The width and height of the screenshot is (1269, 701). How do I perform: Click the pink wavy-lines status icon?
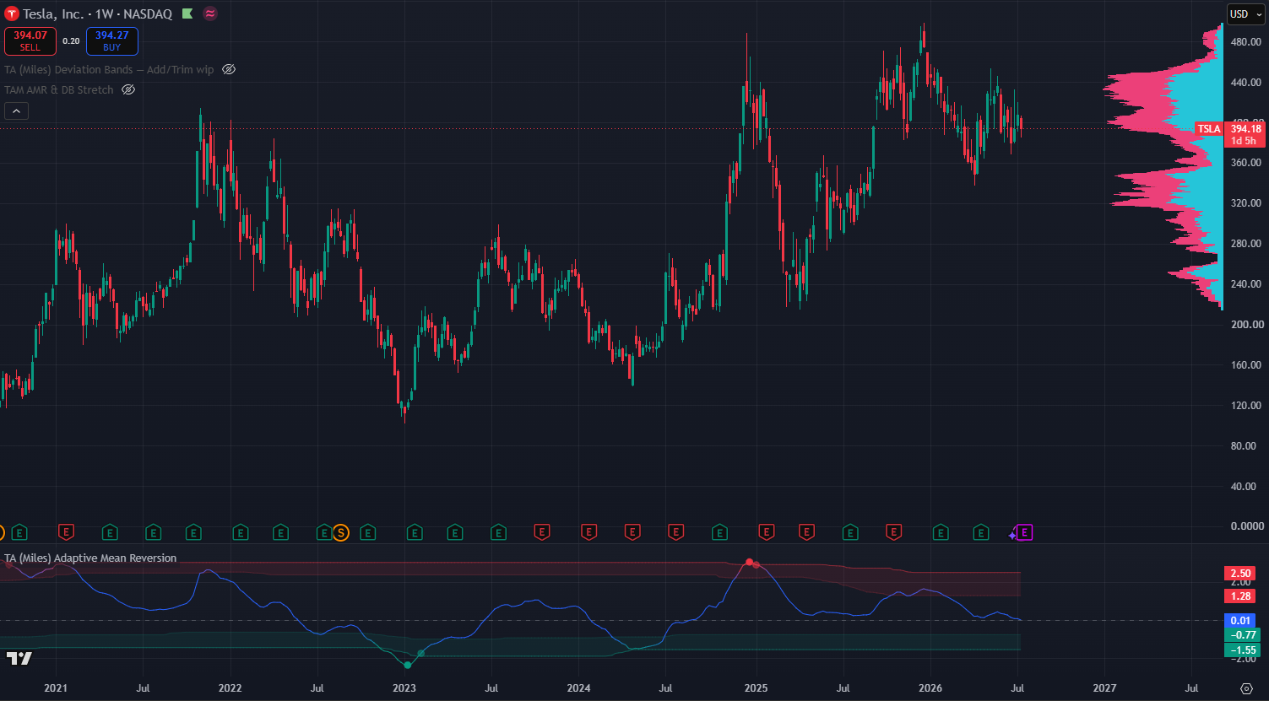[x=210, y=13]
